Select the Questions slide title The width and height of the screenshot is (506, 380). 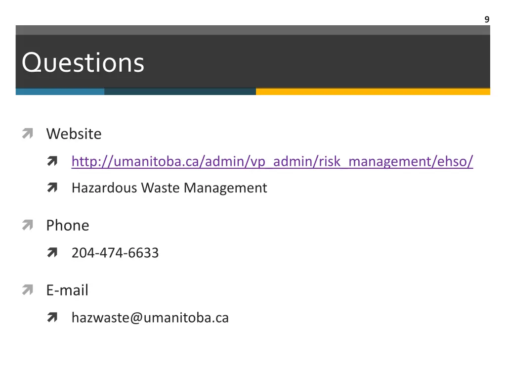(83, 63)
